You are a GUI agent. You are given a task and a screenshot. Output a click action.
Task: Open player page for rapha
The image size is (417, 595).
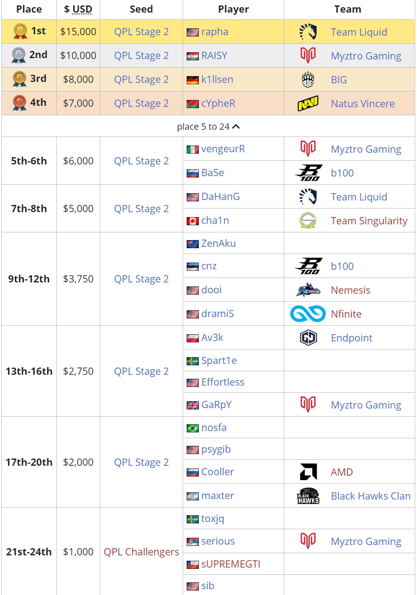click(x=215, y=32)
